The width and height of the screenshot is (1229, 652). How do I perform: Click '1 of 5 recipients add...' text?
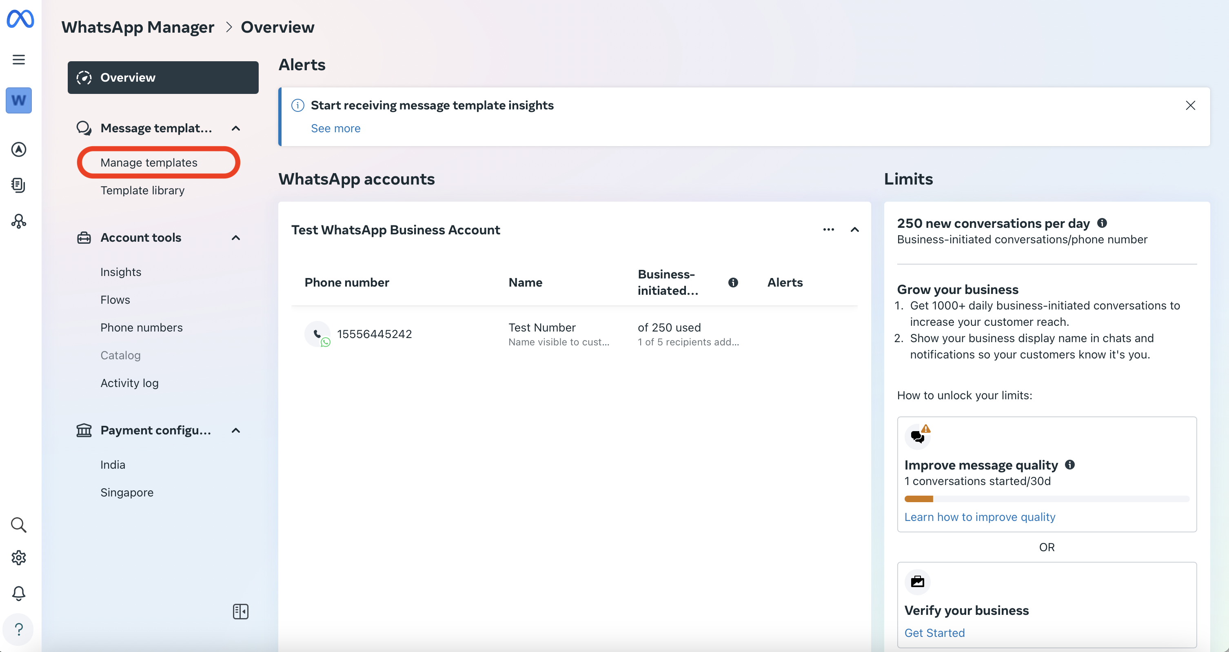point(688,342)
